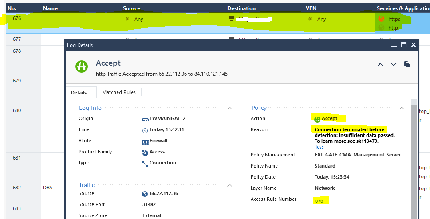Select the Details tab
The height and width of the screenshot is (219, 430).
pos(79,93)
